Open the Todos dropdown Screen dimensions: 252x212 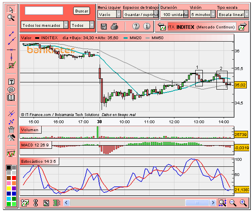click(82, 25)
